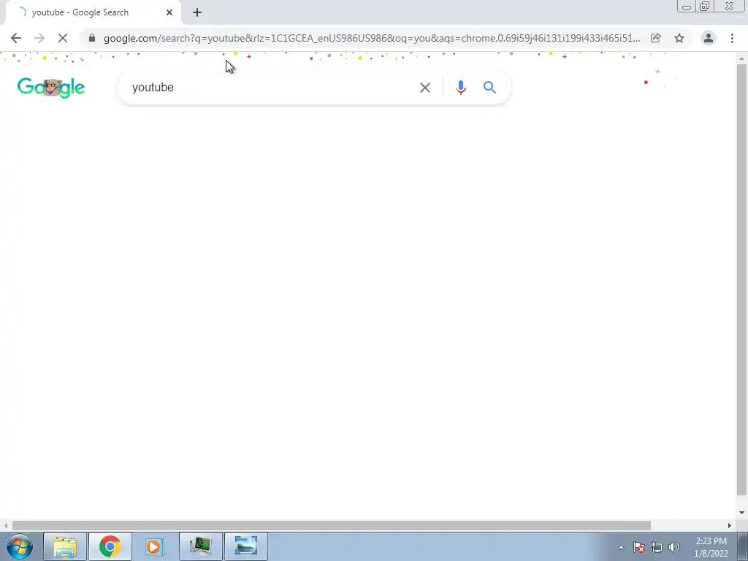The height and width of the screenshot is (561, 748).
Task: Open the picture viewer taskbar app
Action: point(245,546)
